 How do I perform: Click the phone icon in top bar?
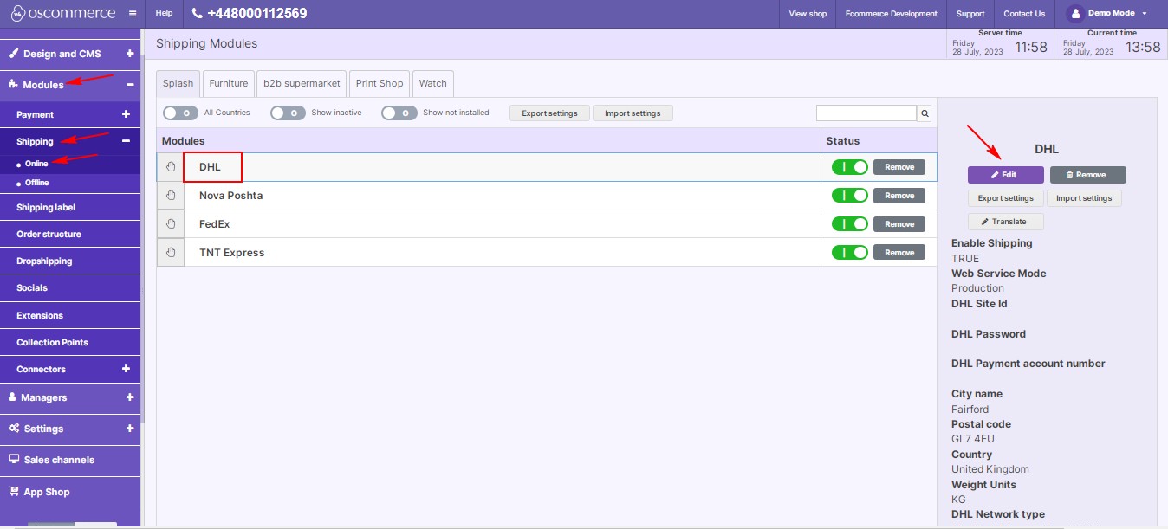(x=197, y=14)
